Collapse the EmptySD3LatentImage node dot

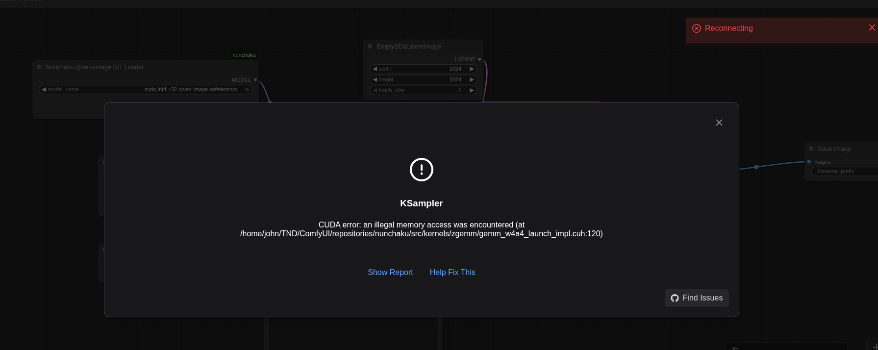[370, 47]
